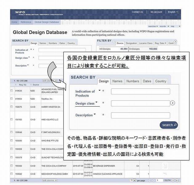Expand the searches dropdown menu
The height and width of the screenshot is (185, 194).
point(153,26)
